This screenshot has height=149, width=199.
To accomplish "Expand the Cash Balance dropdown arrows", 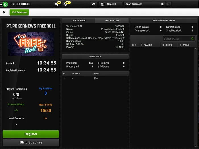I will (168, 4).
